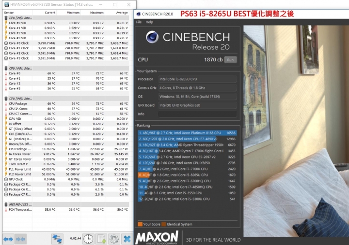Select ranking entry Core i7-4850HQ
Viewport: 349px width, 245px height.
[187, 187]
